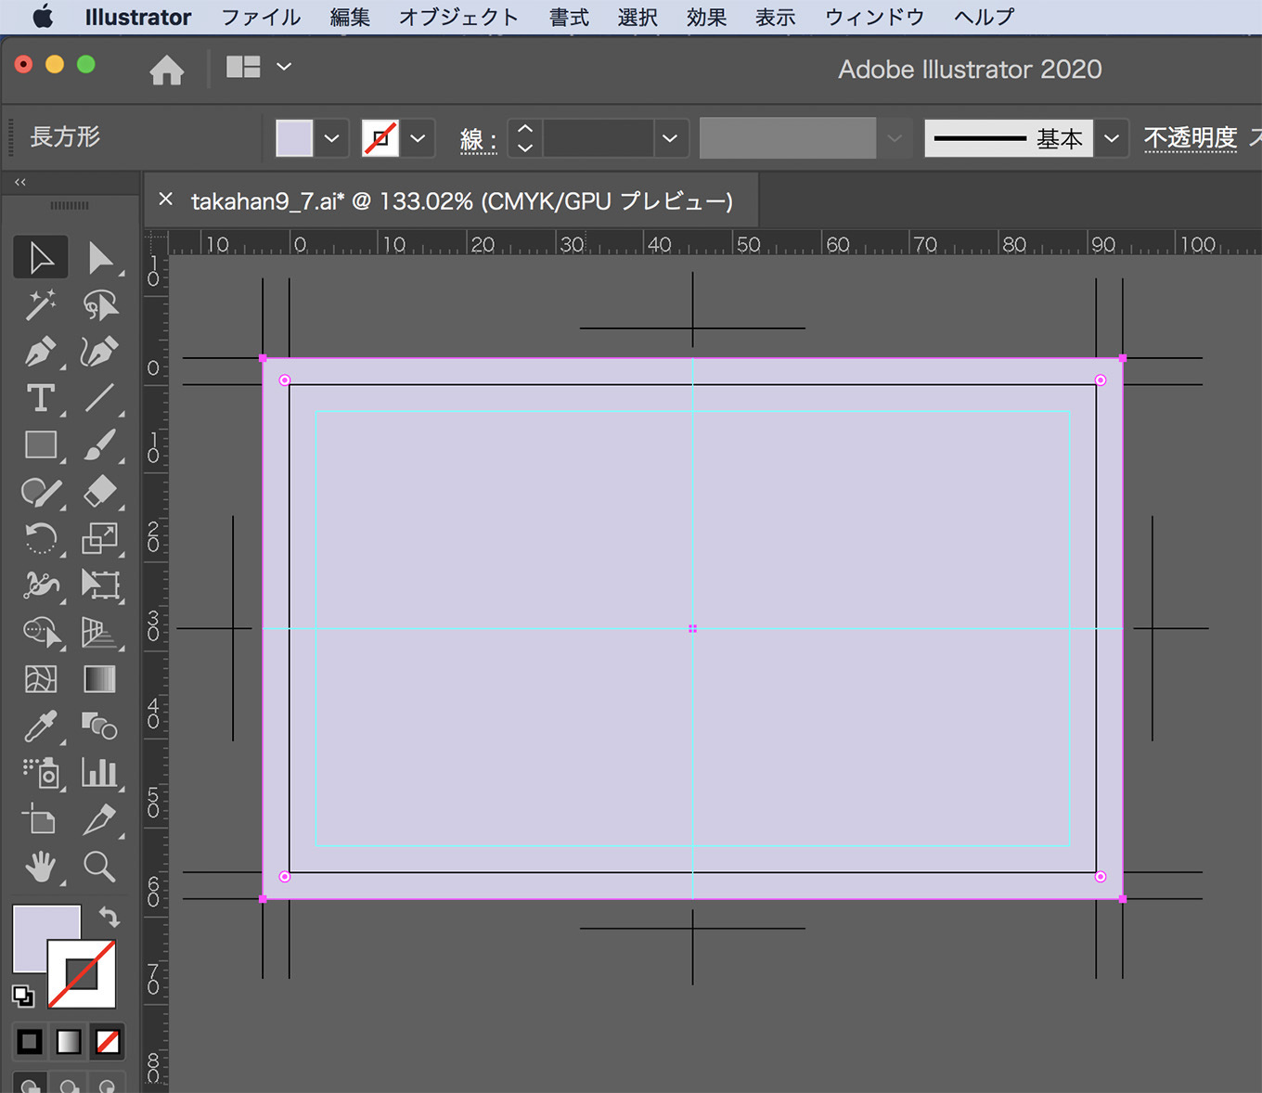Open the variable width profile dropdown
Screen dimensions: 1262x1093
coord(895,138)
